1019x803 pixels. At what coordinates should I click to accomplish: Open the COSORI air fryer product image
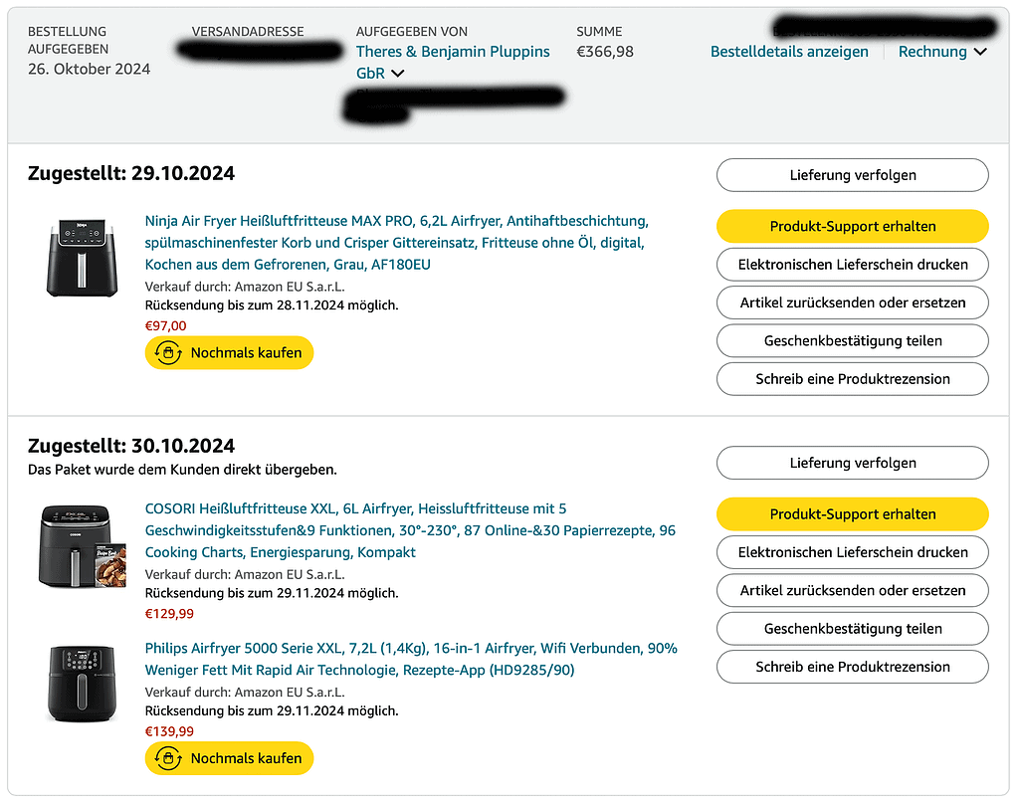point(83,546)
